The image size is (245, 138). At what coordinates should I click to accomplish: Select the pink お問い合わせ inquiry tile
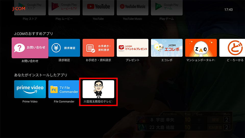(x=30, y=48)
